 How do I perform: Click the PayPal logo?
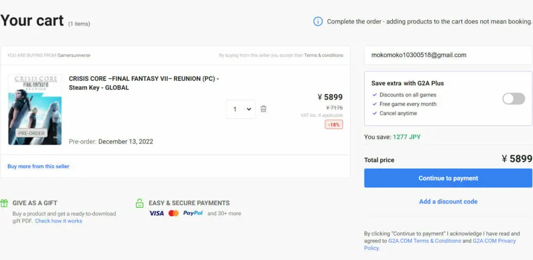tap(192, 213)
